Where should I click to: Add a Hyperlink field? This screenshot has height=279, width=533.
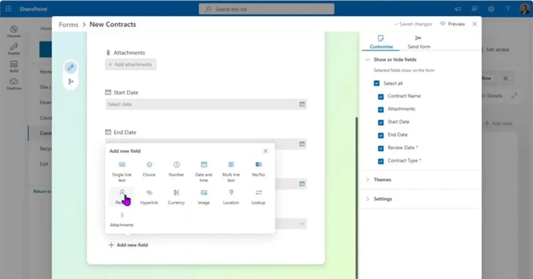(x=149, y=197)
